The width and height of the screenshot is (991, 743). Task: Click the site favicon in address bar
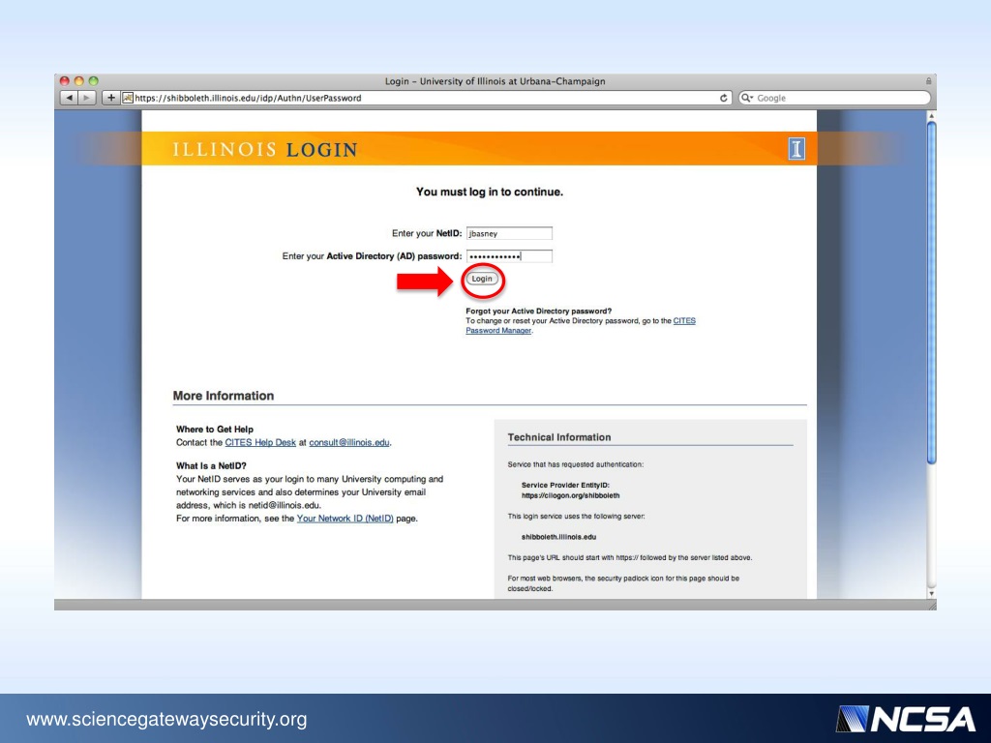[x=128, y=98]
